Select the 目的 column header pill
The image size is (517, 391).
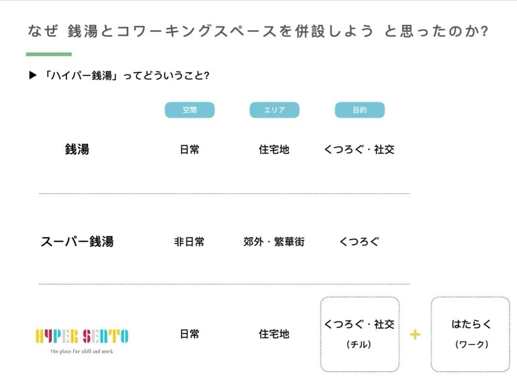pos(359,110)
